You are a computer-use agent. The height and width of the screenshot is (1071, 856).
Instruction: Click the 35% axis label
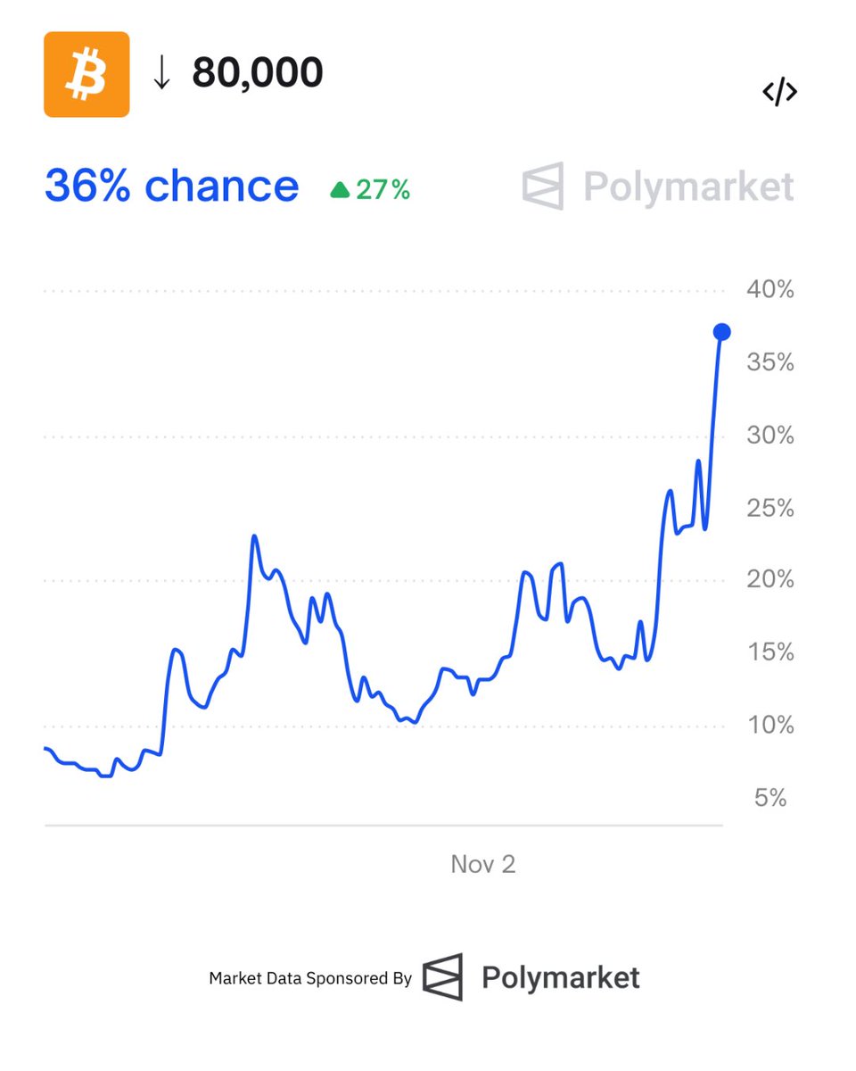pos(770,362)
